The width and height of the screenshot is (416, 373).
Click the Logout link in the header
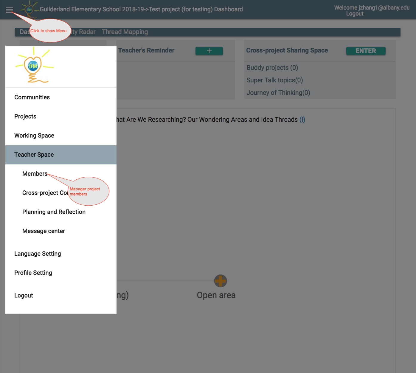click(x=355, y=14)
